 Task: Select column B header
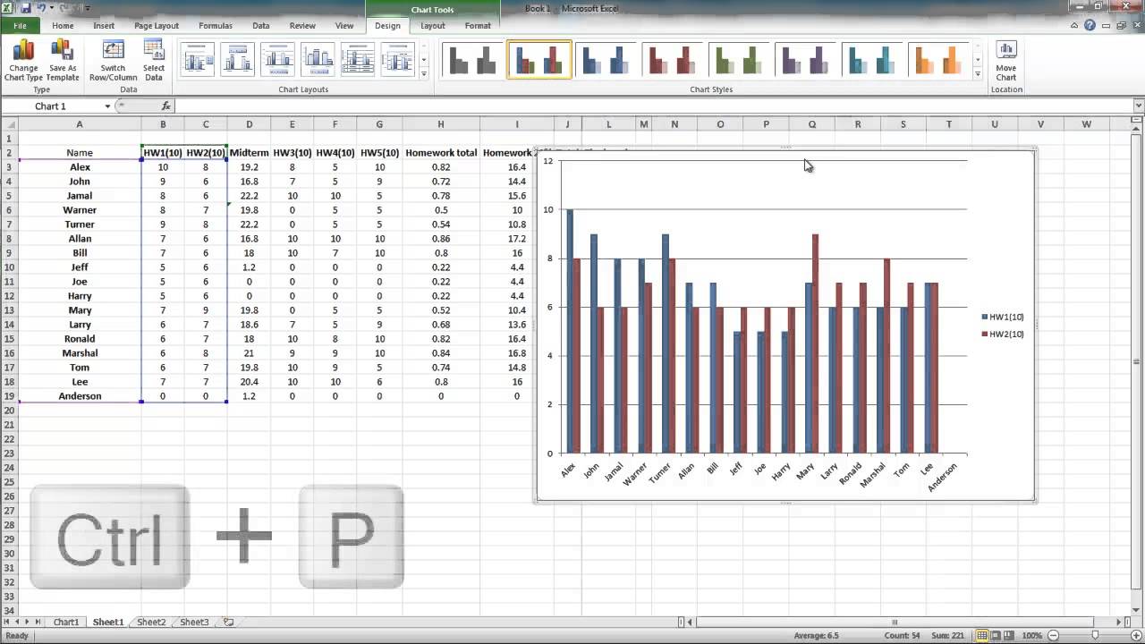coord(163,124)
